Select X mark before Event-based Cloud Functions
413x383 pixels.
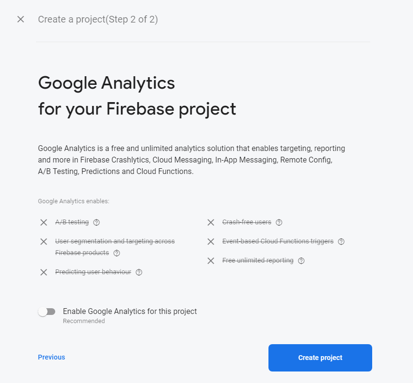point(211,242)
